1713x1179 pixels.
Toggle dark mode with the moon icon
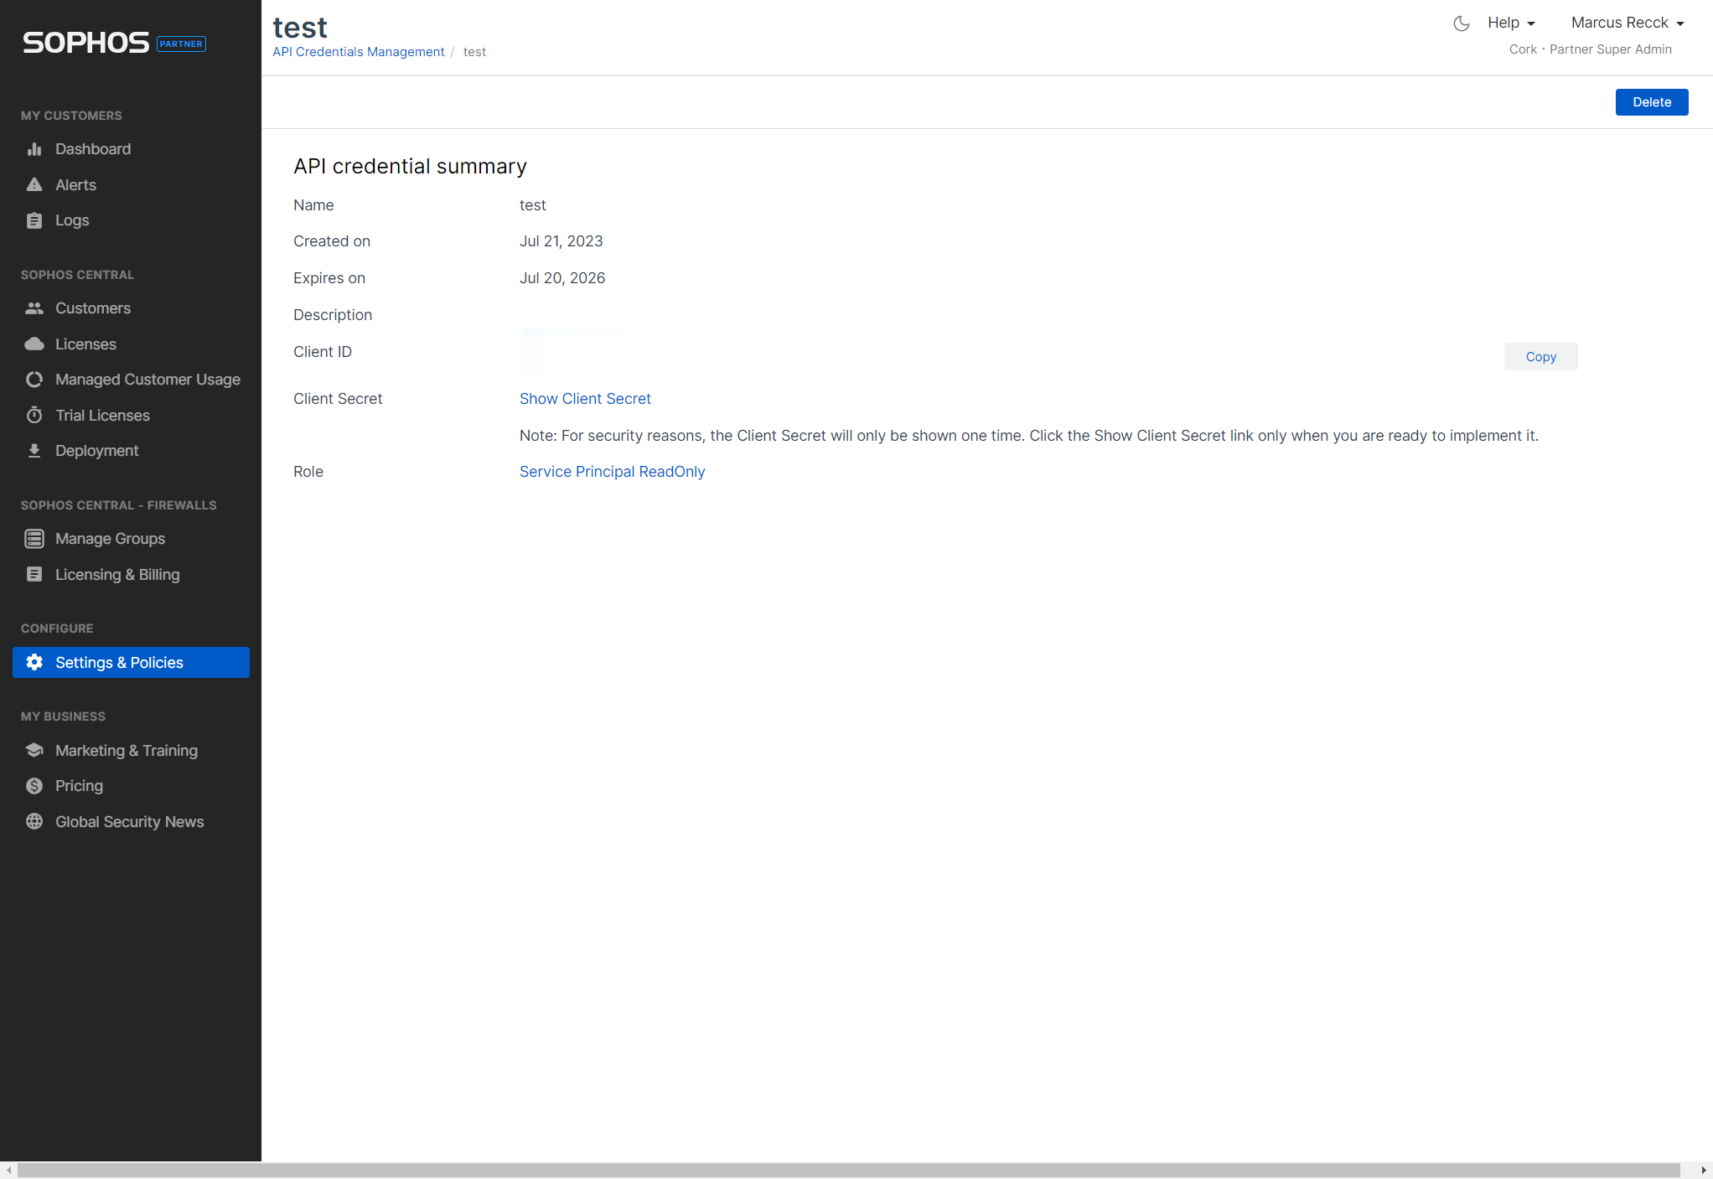(x=1462, y=23)
